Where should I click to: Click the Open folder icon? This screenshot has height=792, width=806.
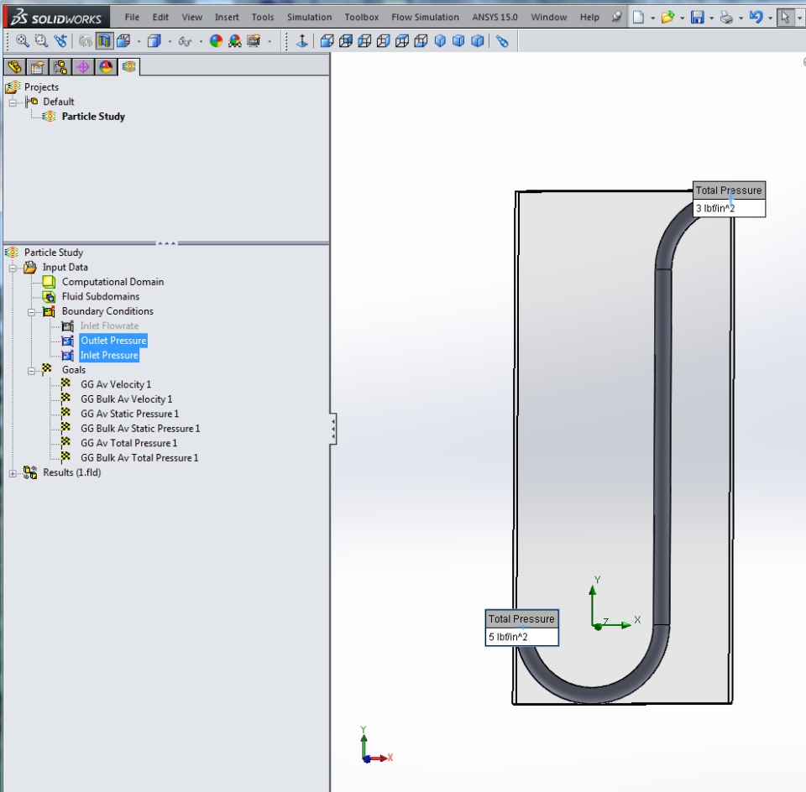667,18
